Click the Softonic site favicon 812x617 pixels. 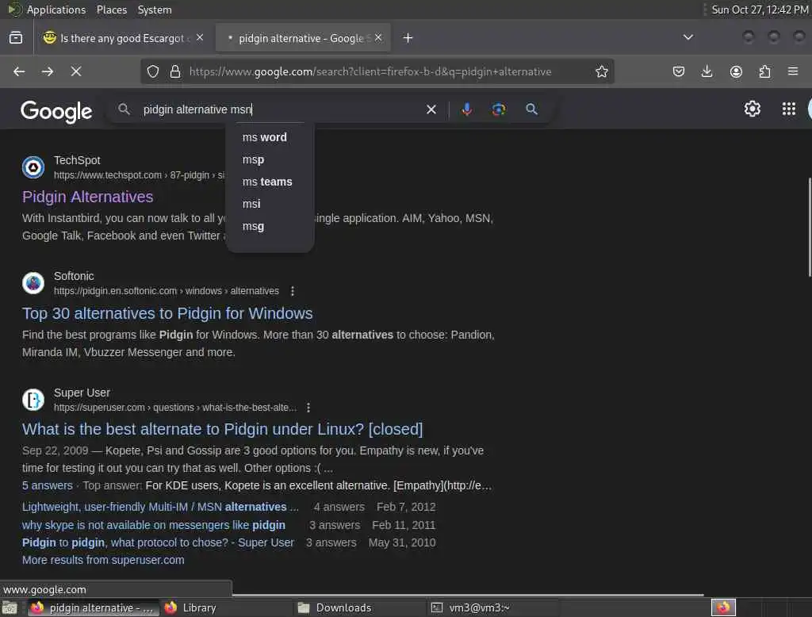33,283
